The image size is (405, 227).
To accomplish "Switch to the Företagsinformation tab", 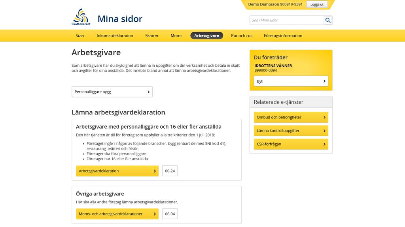I will tap(283, 36).
